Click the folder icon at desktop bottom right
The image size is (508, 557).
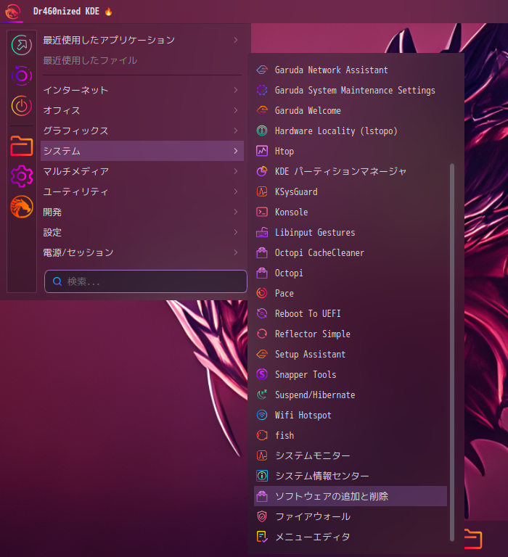pos(473,539)
